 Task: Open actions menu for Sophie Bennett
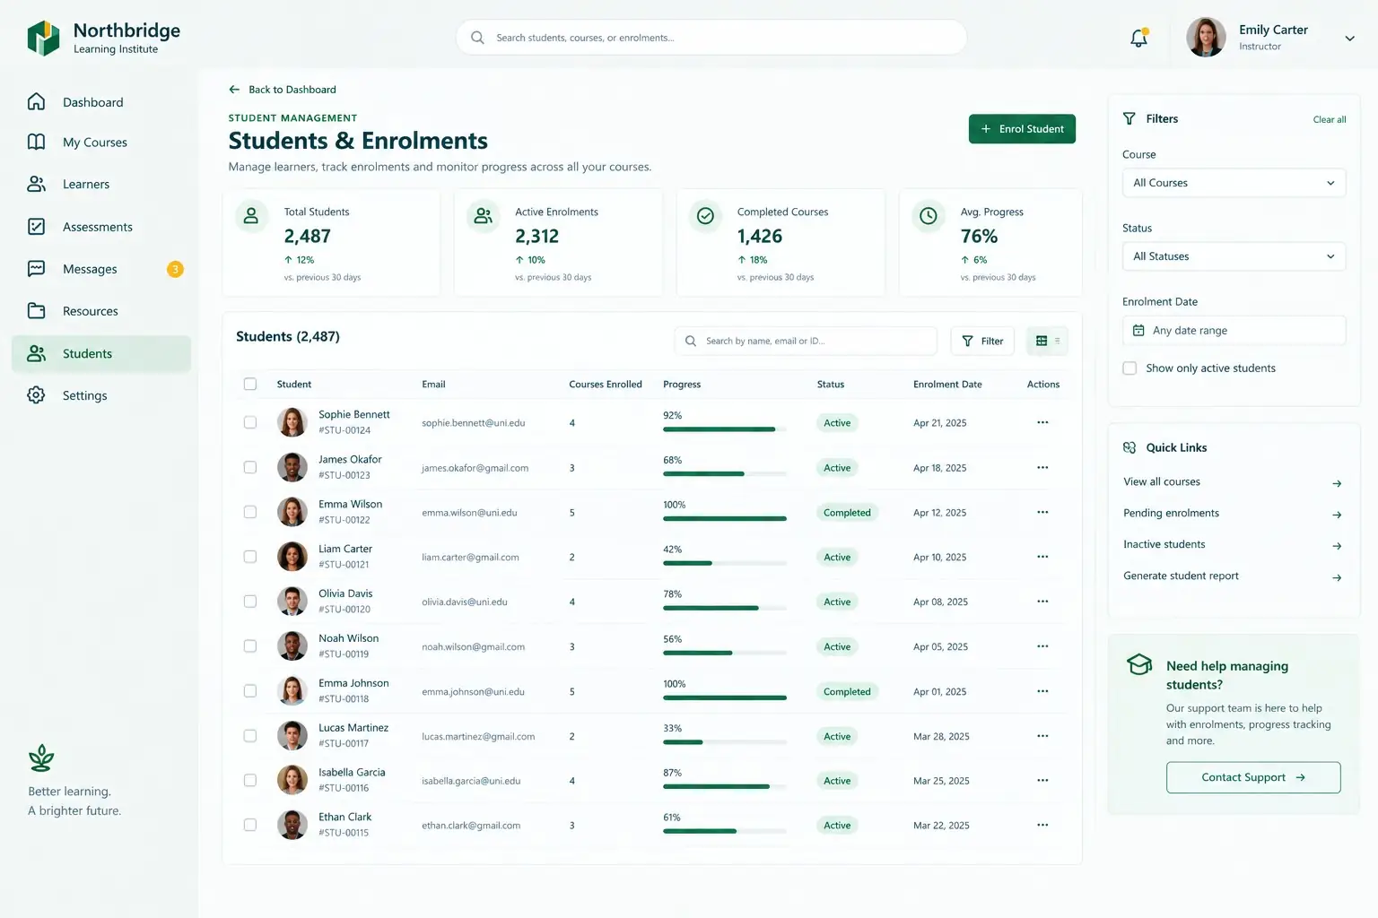[1042, 422]
